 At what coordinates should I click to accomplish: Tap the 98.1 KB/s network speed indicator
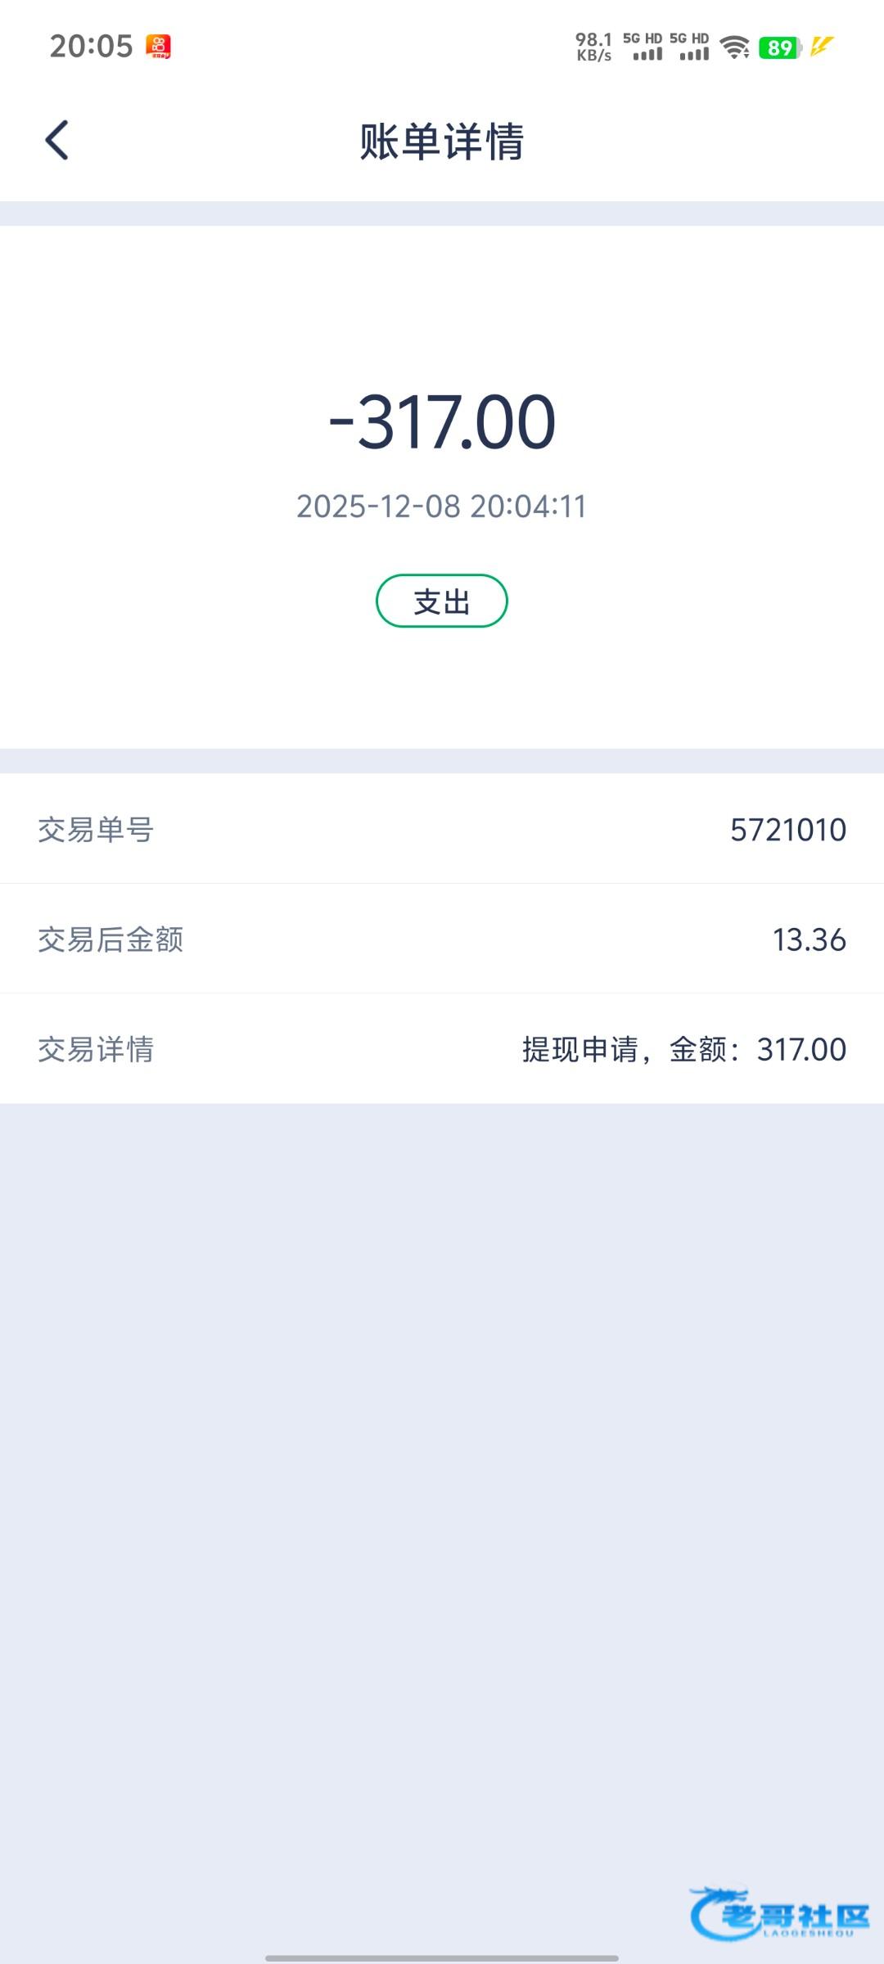593,47
